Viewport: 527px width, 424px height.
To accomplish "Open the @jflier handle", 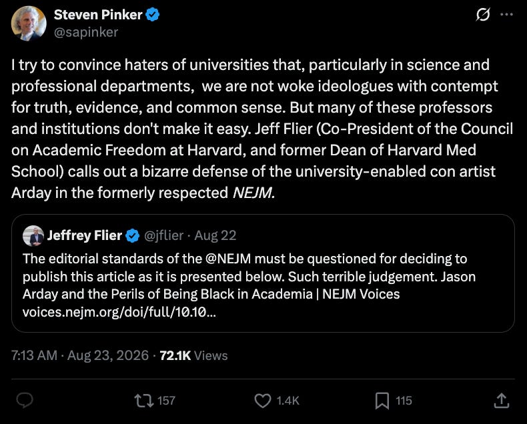I will 163,235.
